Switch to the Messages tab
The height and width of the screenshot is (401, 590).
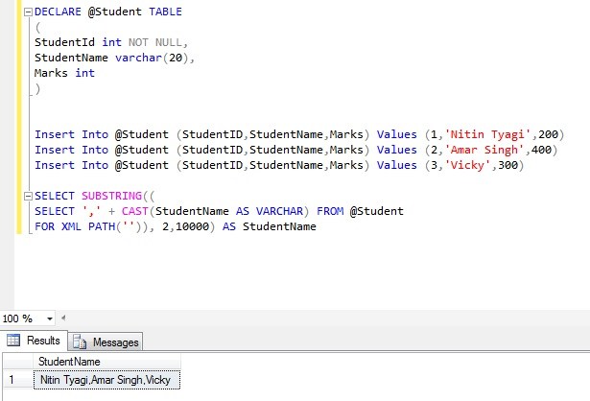pos(115,342)
